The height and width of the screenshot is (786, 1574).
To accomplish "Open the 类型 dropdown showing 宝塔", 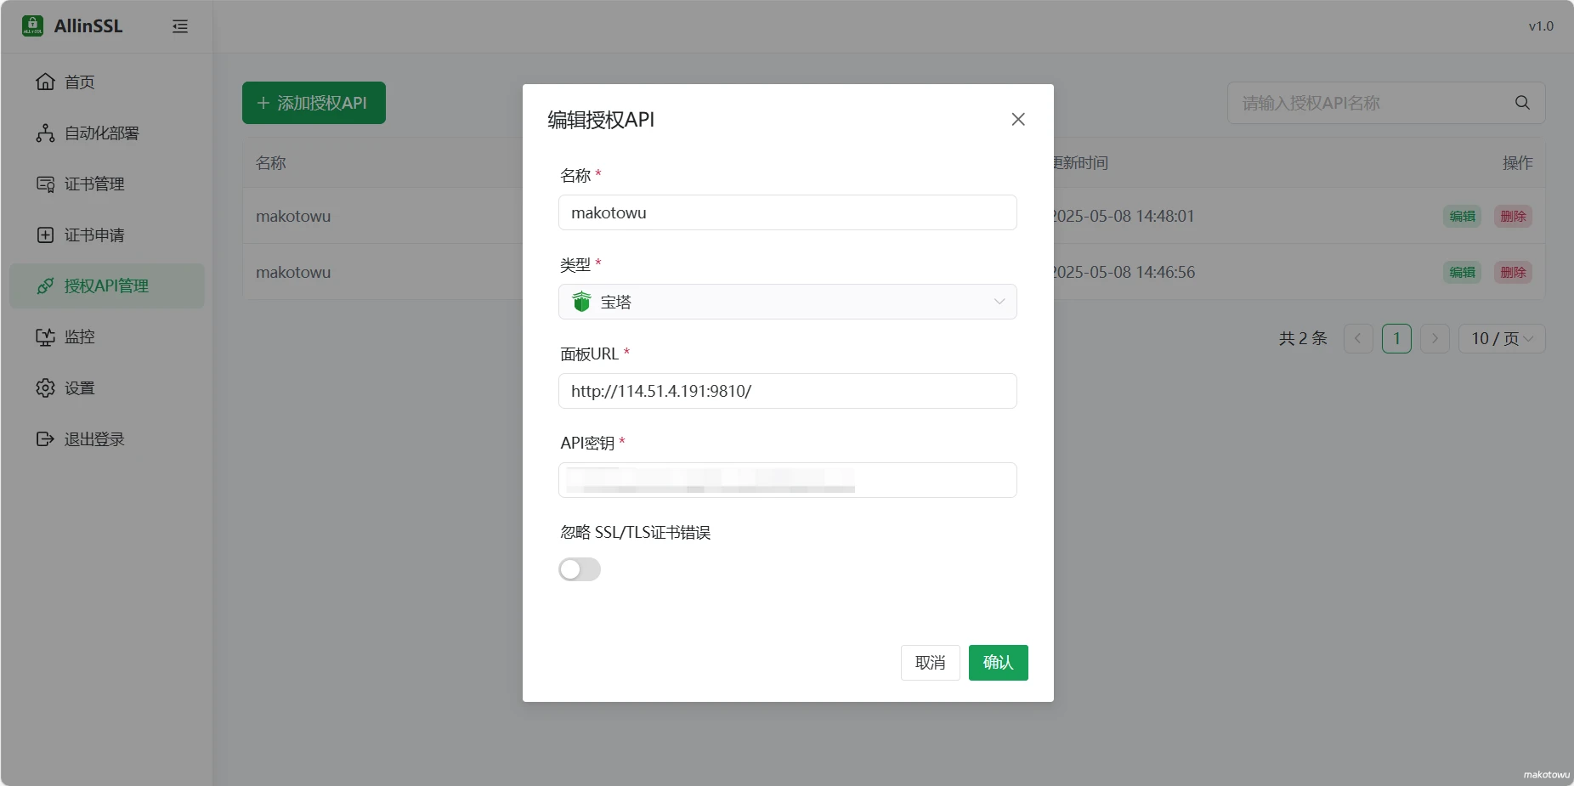I will click(x=788, y=302).
